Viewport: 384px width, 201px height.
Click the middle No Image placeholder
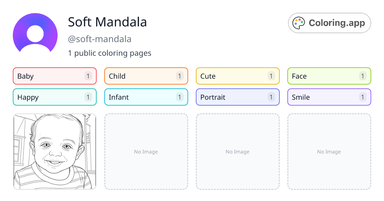click(238, 152)
